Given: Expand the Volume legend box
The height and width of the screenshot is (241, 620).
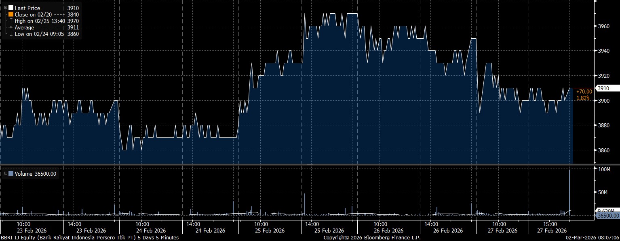Looking at the screenshot, I should pyautogui.click(x=5, y=174).
